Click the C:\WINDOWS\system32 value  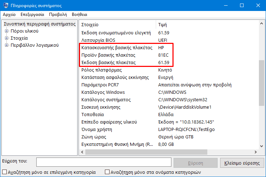pos(183,99)
